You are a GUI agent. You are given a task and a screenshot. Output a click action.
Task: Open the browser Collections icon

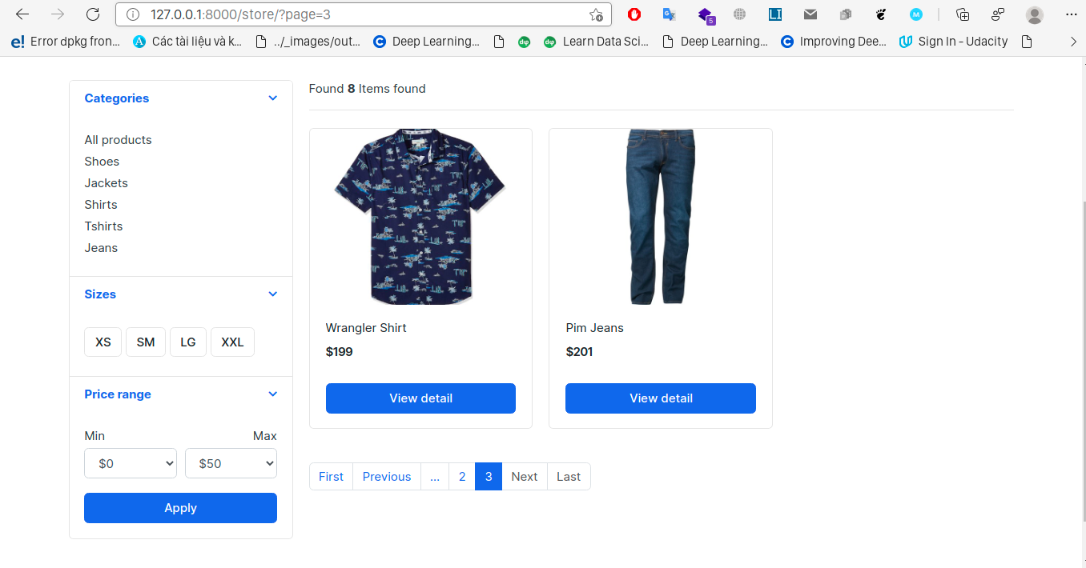point(963,14)
